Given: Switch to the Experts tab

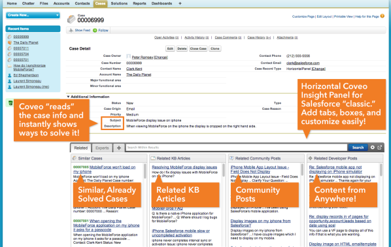Looking at the screenshot, I should 102,148.
